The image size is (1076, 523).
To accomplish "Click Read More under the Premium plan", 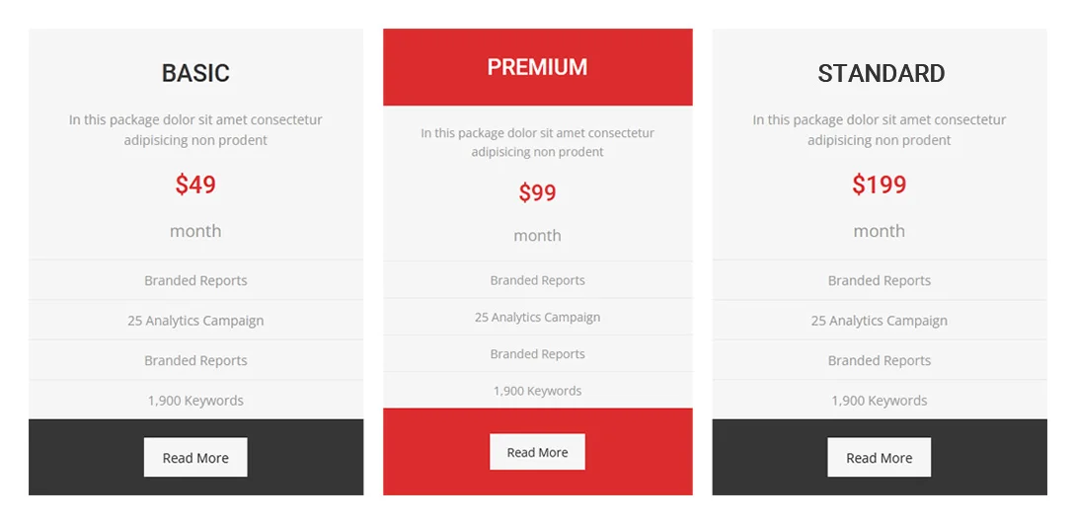I will (537, 452).
